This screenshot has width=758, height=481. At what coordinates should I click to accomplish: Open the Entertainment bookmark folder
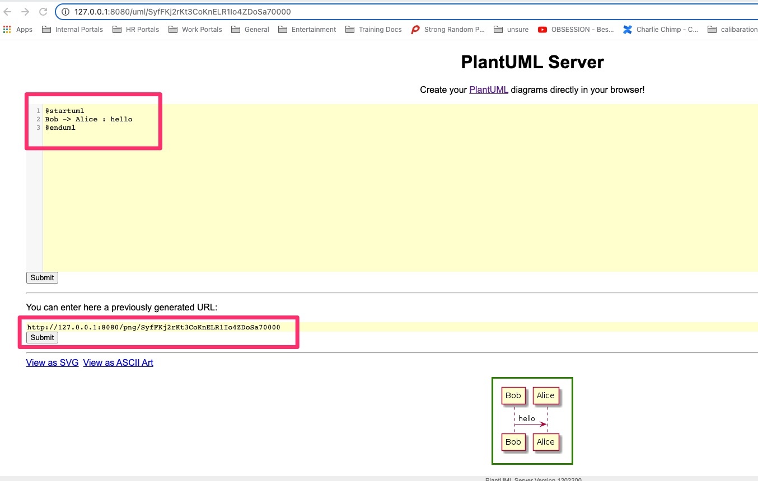pyautogui.click(x=307, y=30)
